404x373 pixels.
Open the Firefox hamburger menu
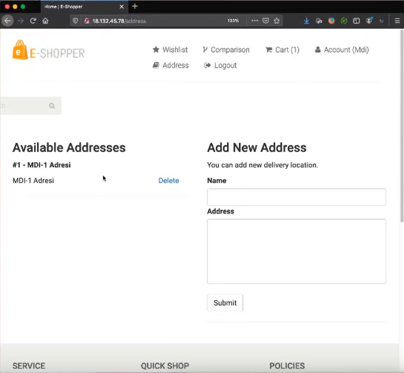click(x=397, y=21)
